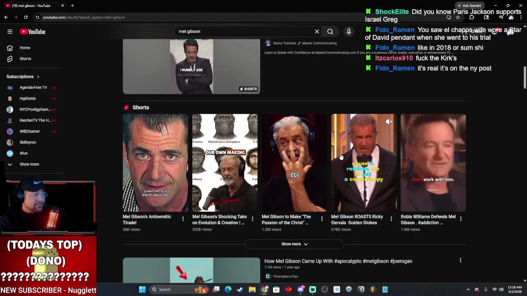
Task: Click the browser address bar URL
Action: coord(84,17)
